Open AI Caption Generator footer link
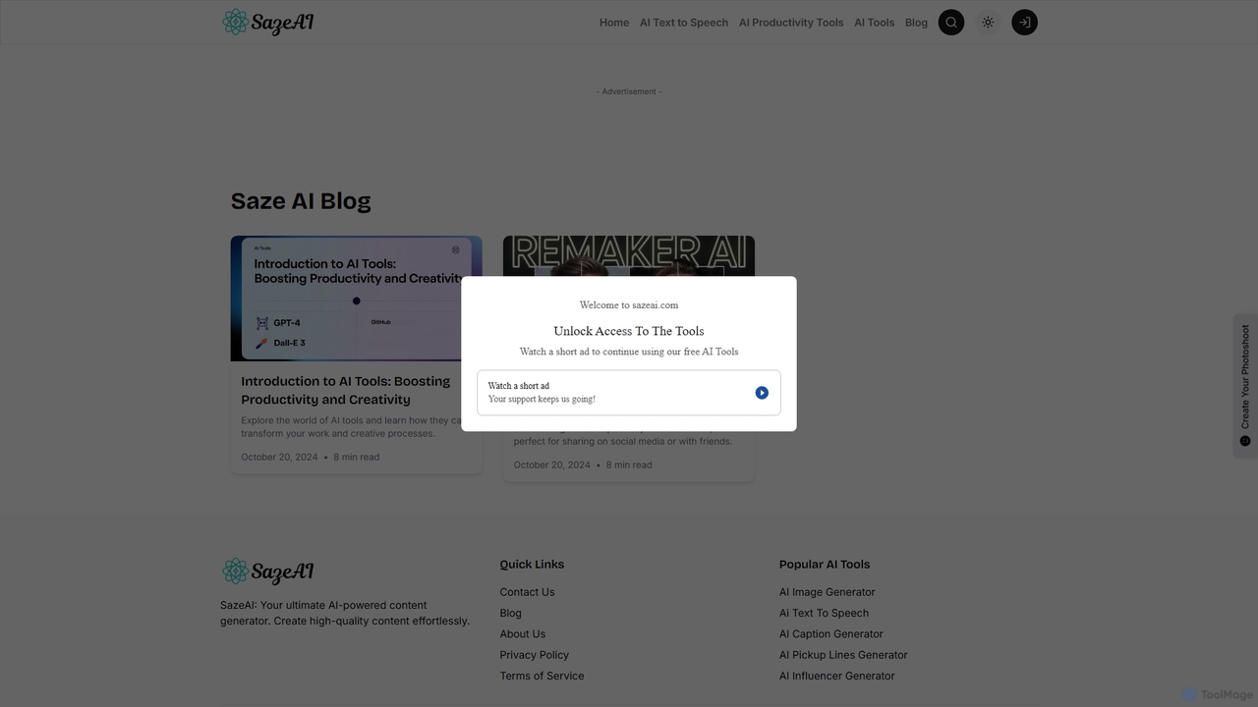This screenshot has width=1258, height=707. click(830, 634)
